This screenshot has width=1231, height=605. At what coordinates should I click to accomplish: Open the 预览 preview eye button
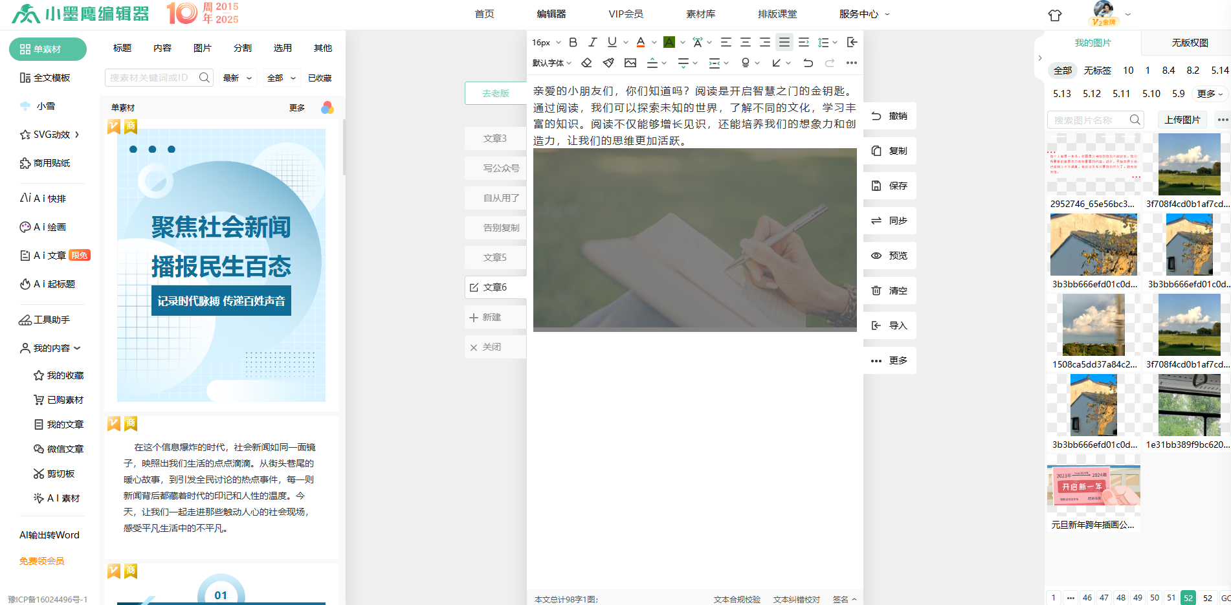click(890, 256)
